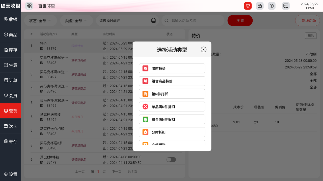Click the calendar icon in date field
The width and height of the screenshot is (323, 181).
click(153, 21)
